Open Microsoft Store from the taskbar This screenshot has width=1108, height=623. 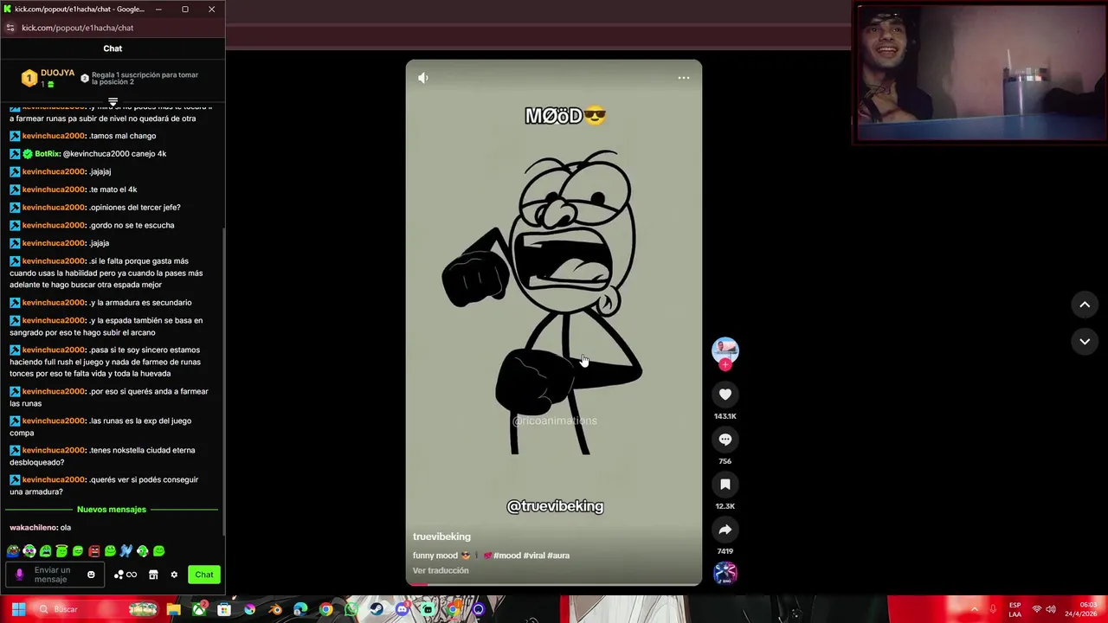(x=224, y=609)
